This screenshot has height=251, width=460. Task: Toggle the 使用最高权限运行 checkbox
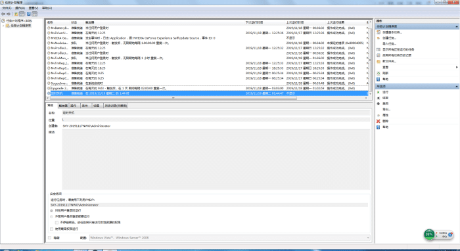pyautogui.click(x=52, y=229)
